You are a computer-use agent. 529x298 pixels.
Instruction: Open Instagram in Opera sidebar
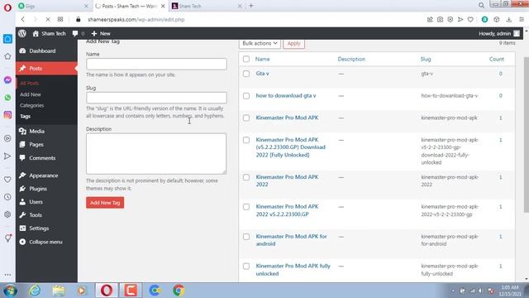coord(7,115)
